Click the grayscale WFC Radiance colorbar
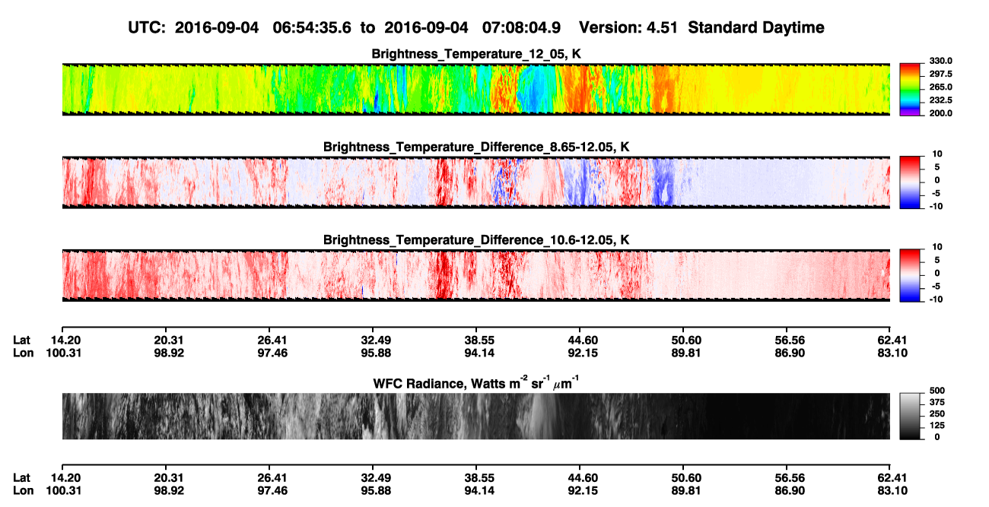 pos(910,416)
